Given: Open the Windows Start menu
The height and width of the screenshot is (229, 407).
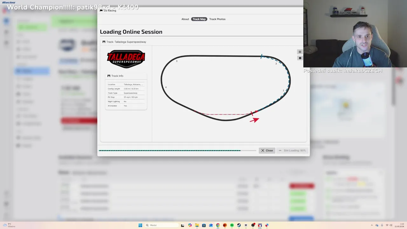Looking at the screenshot, I should [x=140, y=225].
